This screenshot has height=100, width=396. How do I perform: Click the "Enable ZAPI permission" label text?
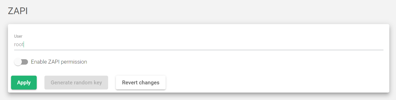click(59, 62)
